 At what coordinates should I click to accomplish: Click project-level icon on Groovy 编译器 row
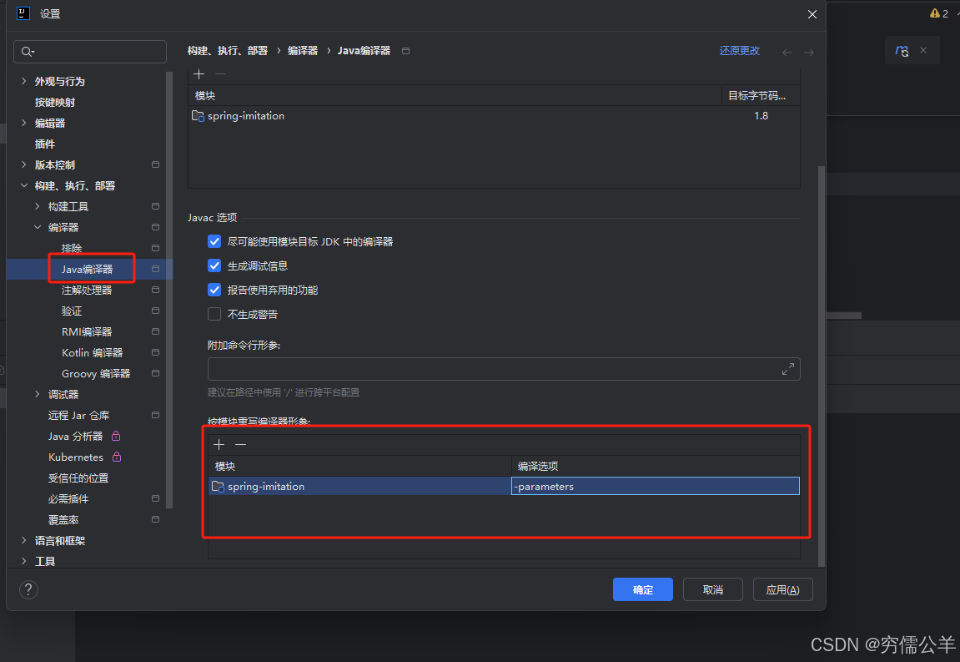click(155, 372)
